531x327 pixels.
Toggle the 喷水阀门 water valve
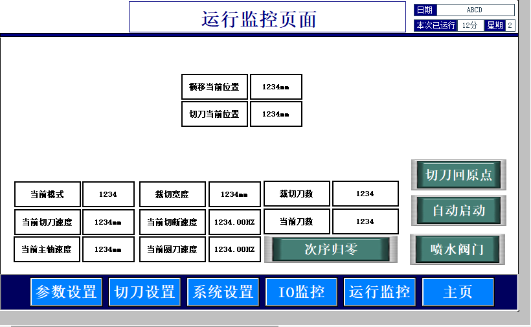click(457, 249)
